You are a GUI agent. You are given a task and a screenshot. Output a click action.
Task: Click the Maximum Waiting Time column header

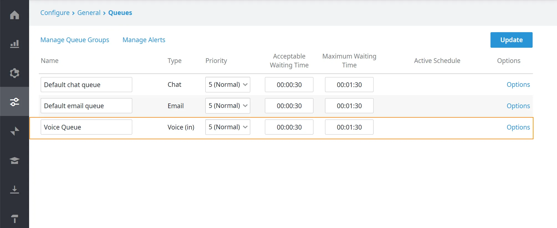tap(349, 61)
